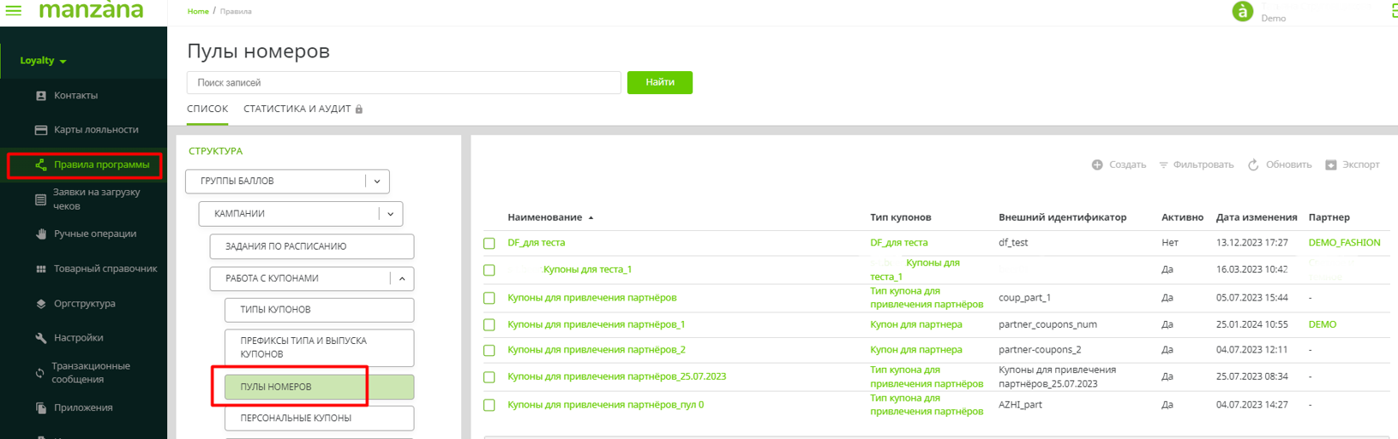Switch to Статистика и аудит tab

297,110
